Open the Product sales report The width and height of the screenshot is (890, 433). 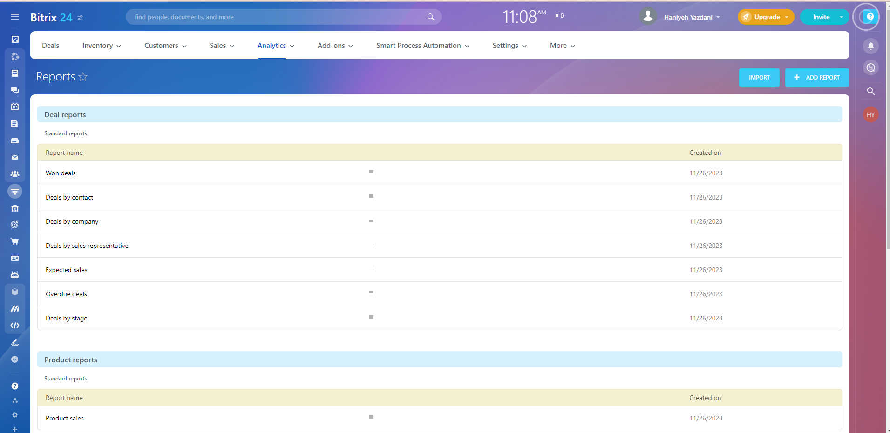click(65, 418)
